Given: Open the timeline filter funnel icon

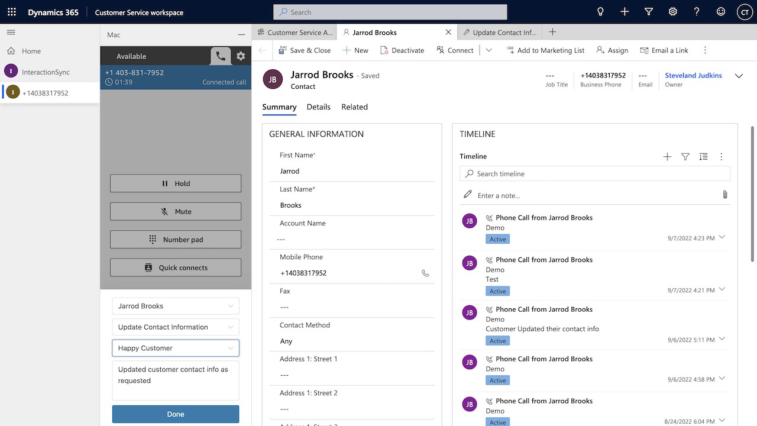Looking at the screenshot, I should pyautogui.click(x=685, y=157).
